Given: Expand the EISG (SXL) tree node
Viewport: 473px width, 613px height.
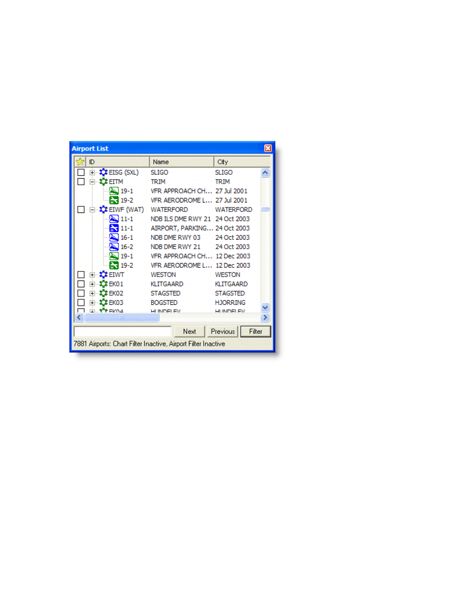Looking at the screenshot, I should pyautogui.click(x=92, y=173).
